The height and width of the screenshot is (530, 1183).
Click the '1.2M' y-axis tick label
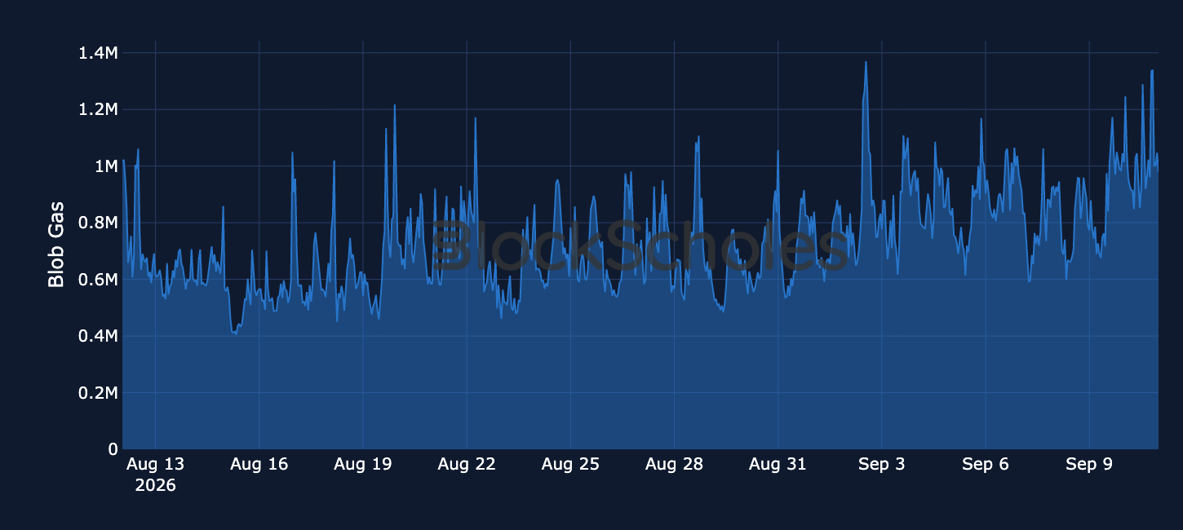[99, 109]
